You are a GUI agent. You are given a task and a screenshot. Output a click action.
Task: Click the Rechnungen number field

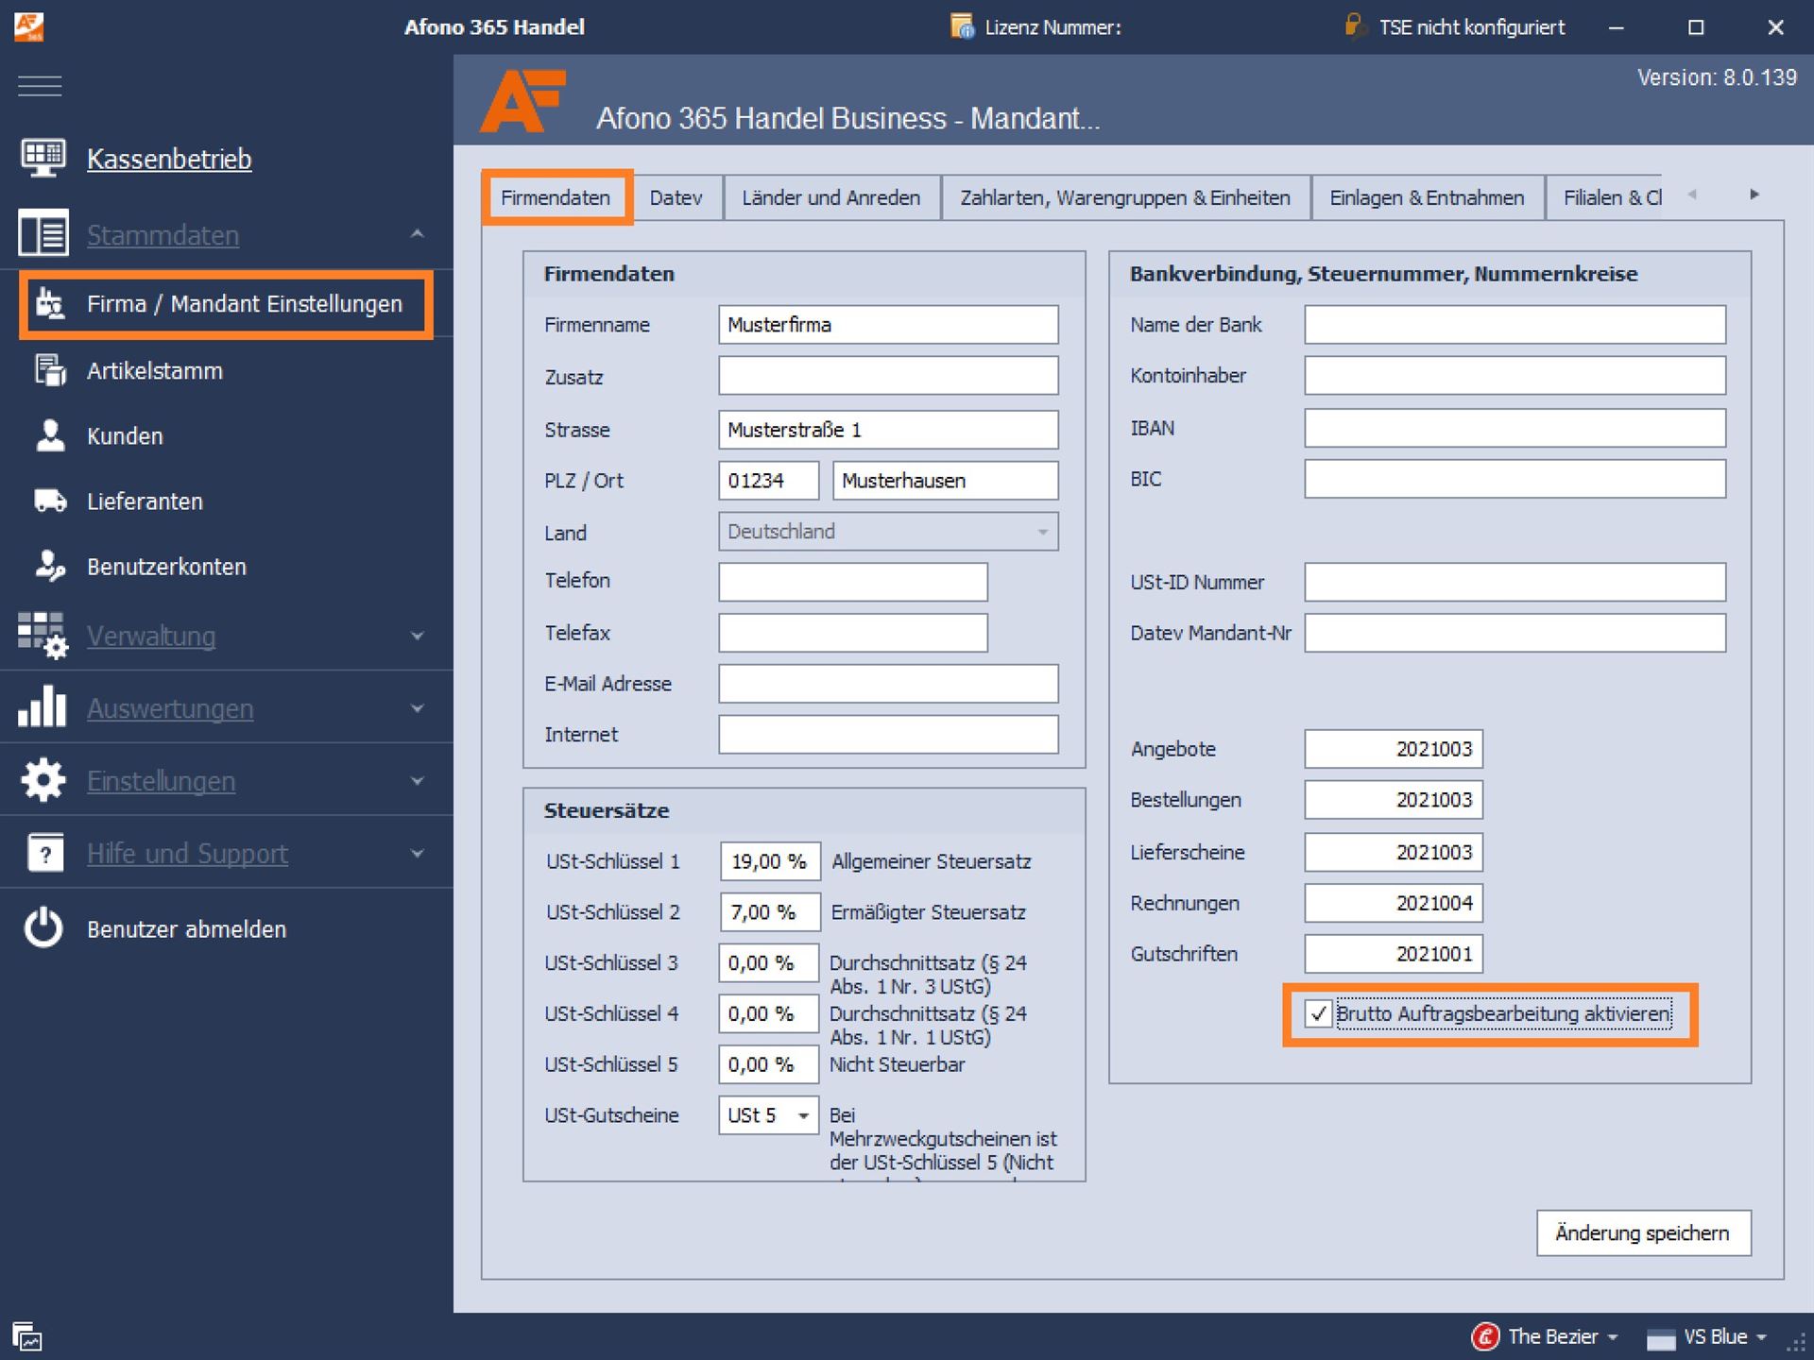tap(1394, 903)
